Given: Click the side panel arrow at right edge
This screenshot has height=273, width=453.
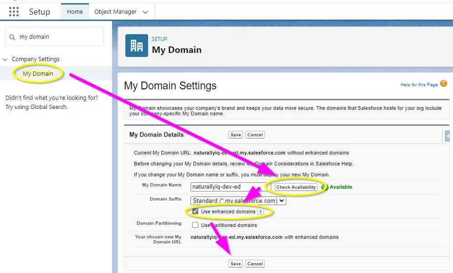Looking at the screenshot, I should coord(448,136).
